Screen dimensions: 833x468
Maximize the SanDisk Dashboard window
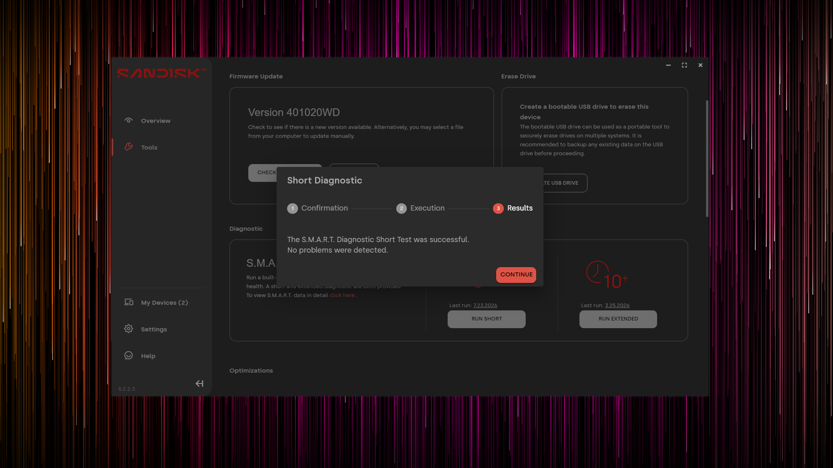[684, 65]
